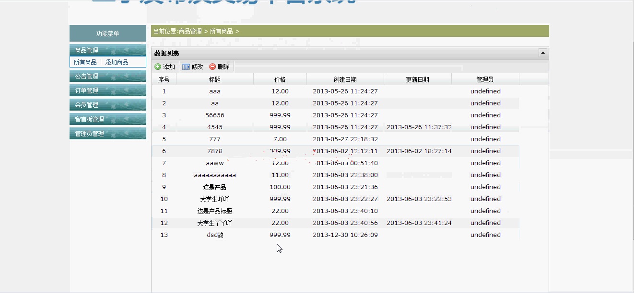Click update date 2013-06-03 23:22:53
Viewport: 634px width, 293px height.
pyautogui.click(x=419, y=199)
